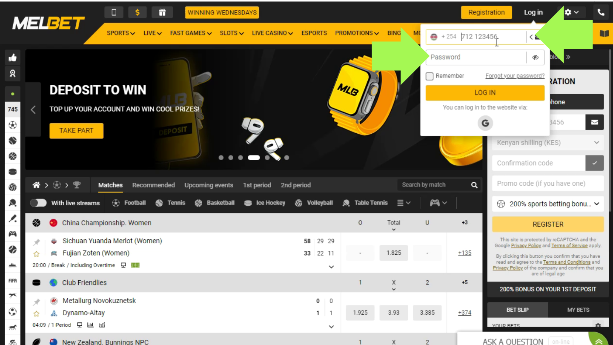Tick the Remember checkbox
Image resolution: width=613 pixels, height=345 pixels.
click(430, 76)
